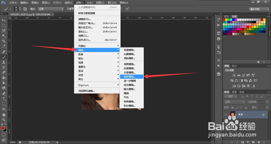This screenshot has width=271, height=144.
Task: Open the History panel icon
Action: coord(219,20)
